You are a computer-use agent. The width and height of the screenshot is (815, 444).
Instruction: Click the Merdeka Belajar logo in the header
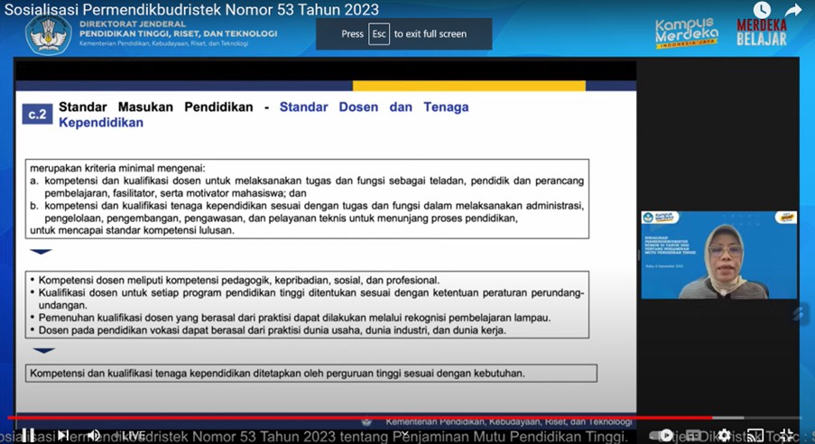[762, 32]
